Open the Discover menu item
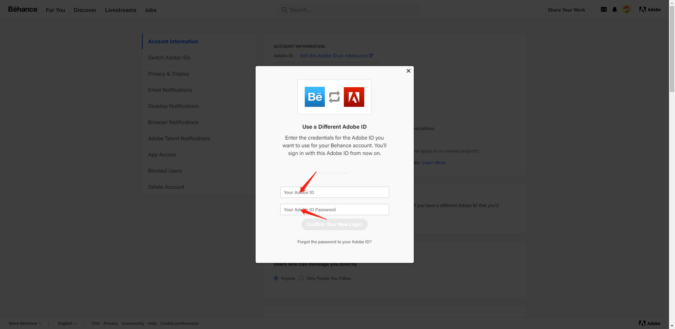Viewport: 675px width, 329px height. (85, 10)
